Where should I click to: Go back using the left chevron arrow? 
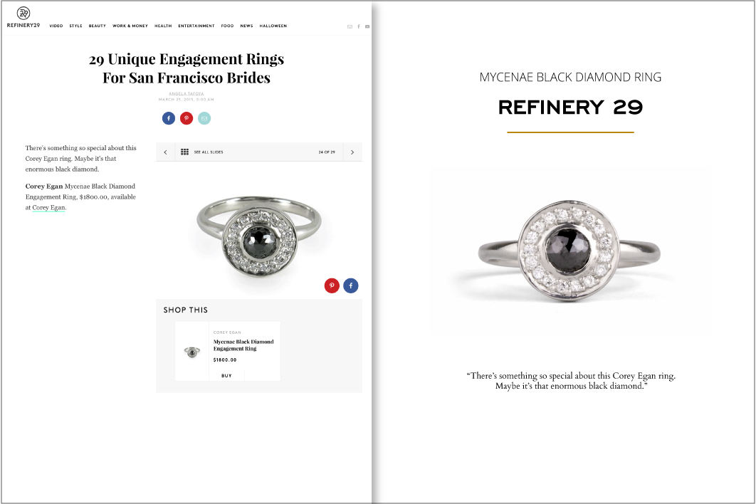(x=165, y=152)
